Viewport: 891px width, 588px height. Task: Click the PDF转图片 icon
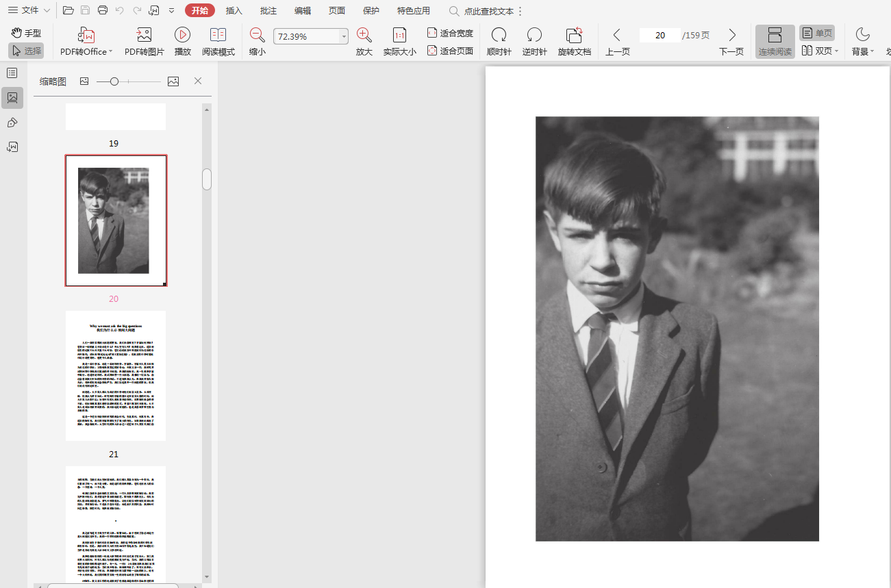coord(144,36)
